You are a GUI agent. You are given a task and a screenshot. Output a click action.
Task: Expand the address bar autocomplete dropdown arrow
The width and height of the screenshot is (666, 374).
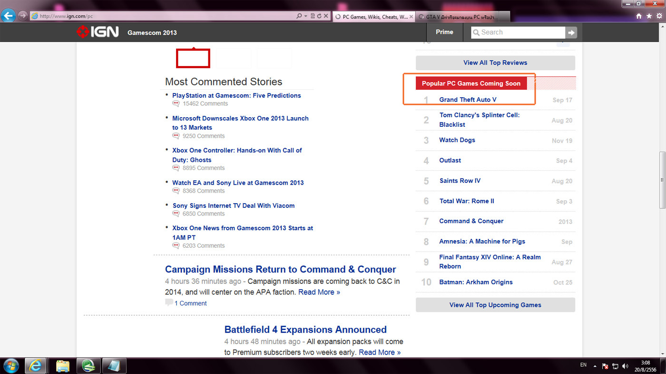tap(305, 16)
